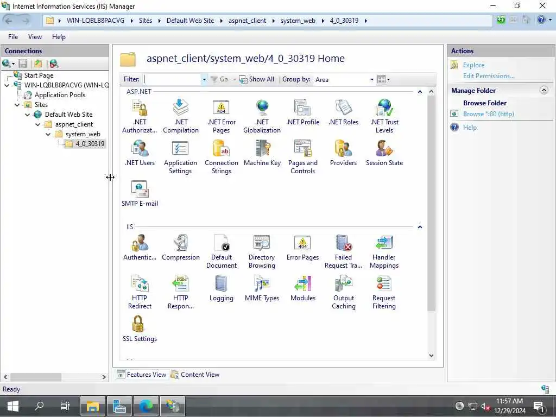This screenshot has width=556, height=417.
Task: Open the .NET Profile feature
Action: [302, 113]
